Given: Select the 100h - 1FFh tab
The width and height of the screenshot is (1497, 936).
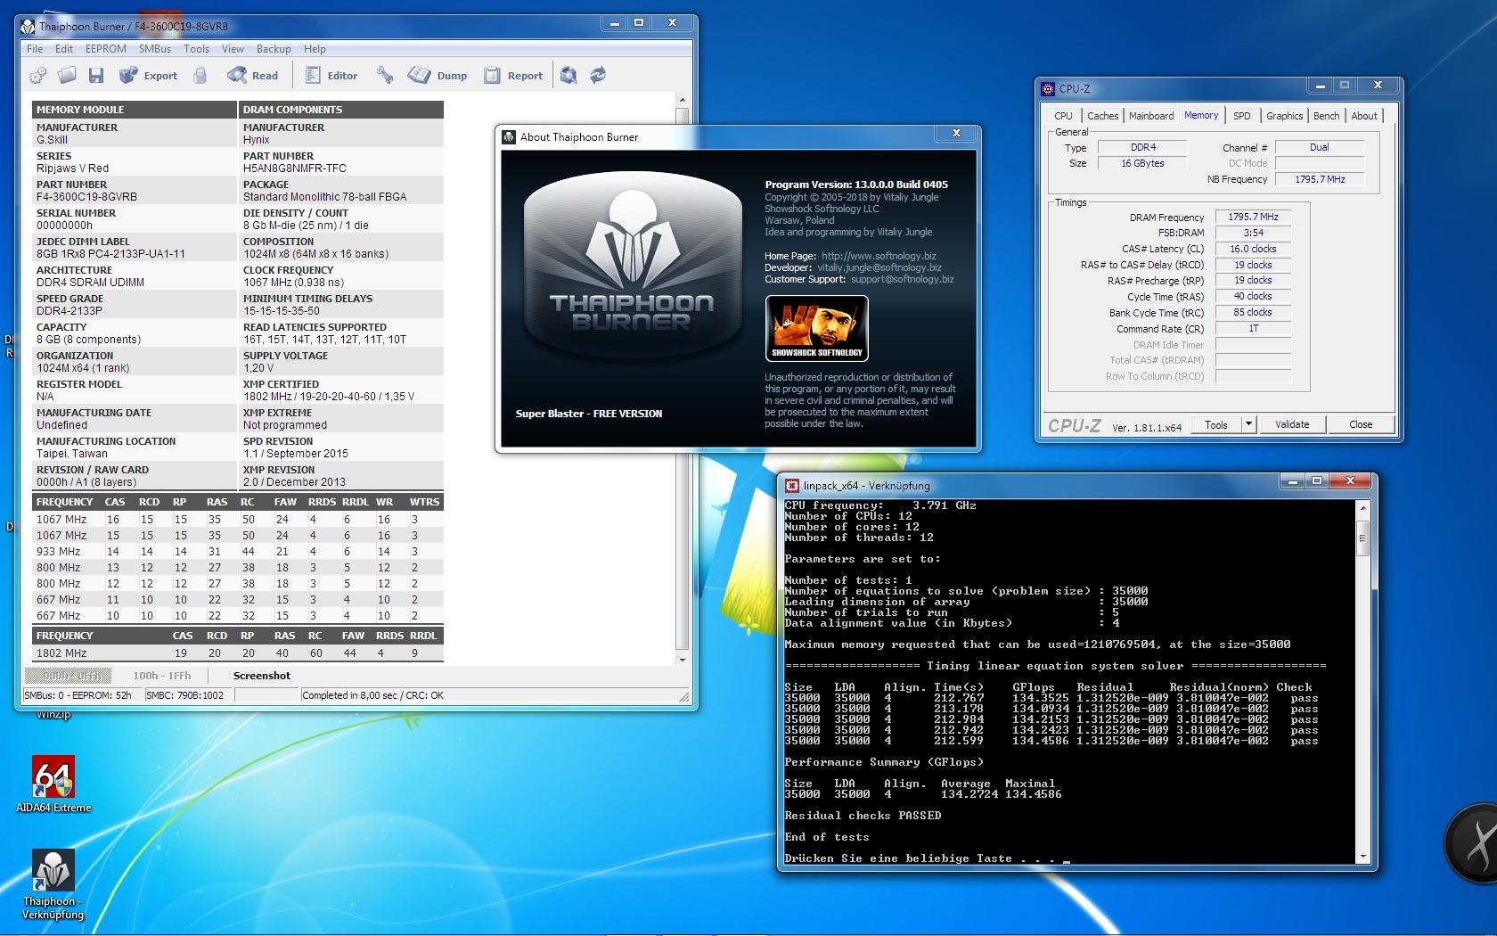Looking at the screenshot, I should [161, 676].
